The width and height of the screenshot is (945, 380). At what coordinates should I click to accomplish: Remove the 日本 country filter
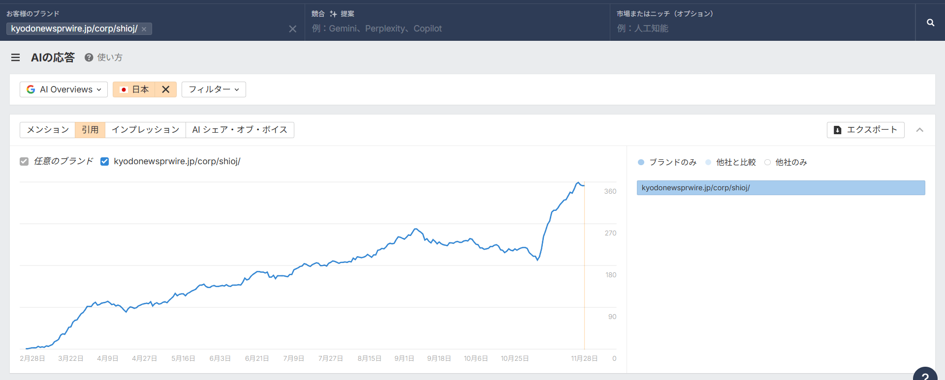pos(166,89)
